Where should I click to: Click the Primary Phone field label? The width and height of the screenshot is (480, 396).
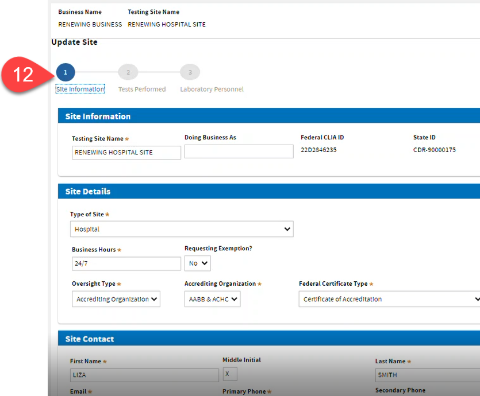(244, 391)
